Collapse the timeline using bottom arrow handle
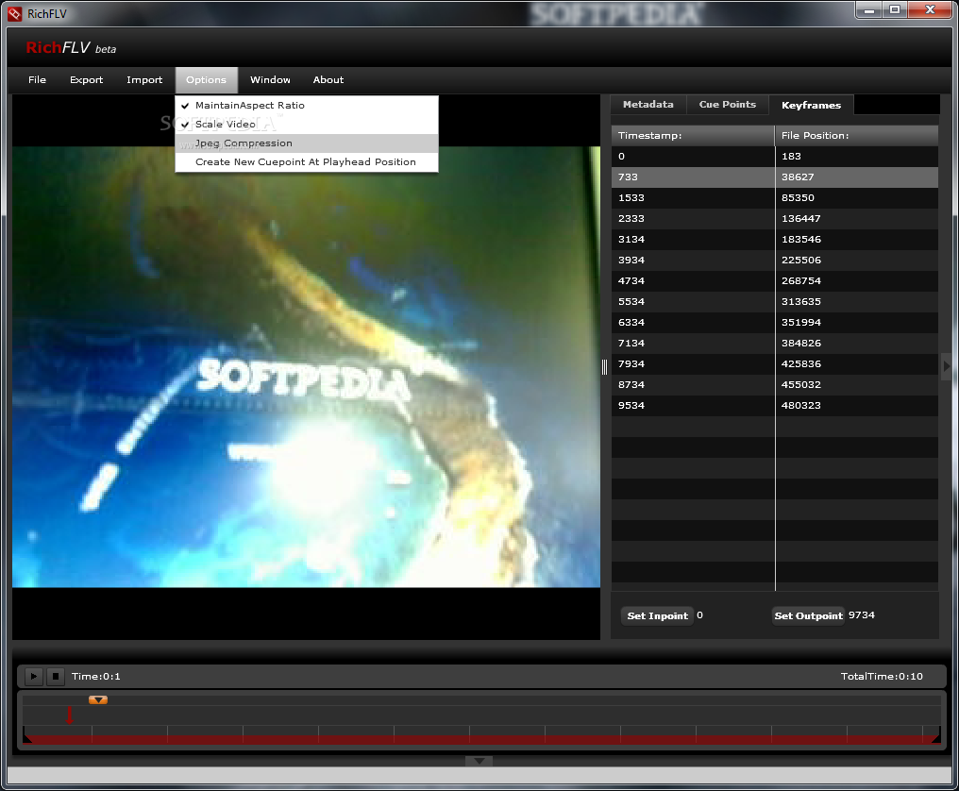959x791 pixels. (479, 761)
